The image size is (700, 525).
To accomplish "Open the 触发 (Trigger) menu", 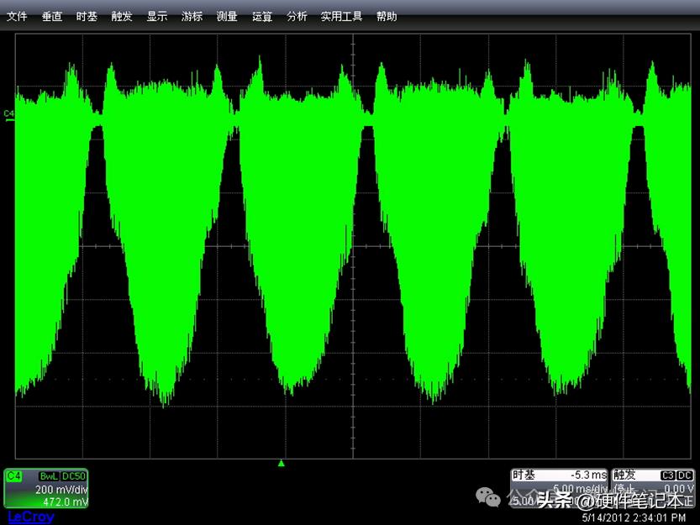I will 122,16.
